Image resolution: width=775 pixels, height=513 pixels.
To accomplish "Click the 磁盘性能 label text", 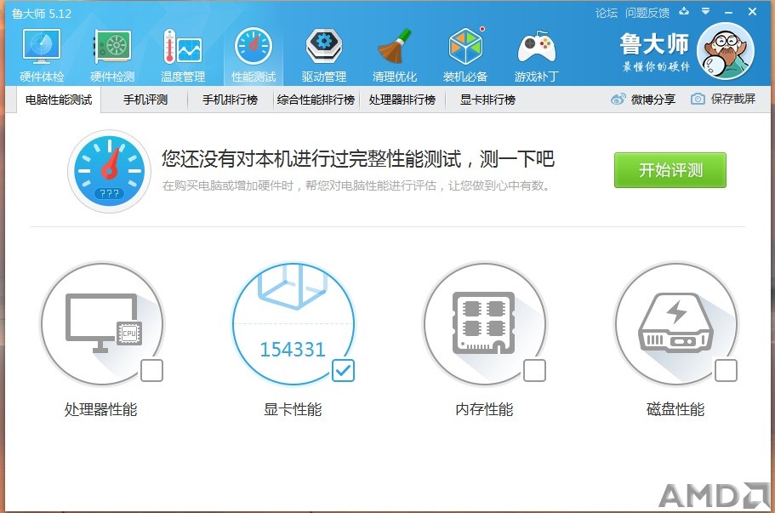I will click(x=675, y=410).
